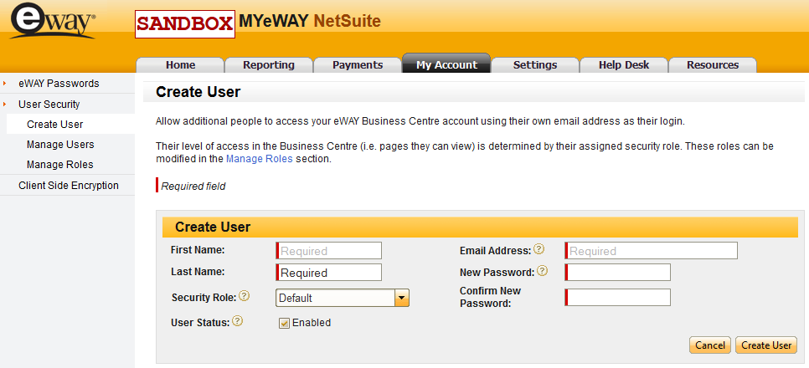Image resolution: width=809 pixels, height=368 pixels.
Task: Click help icon next to Email Address
Action: (x=539, y=249)
